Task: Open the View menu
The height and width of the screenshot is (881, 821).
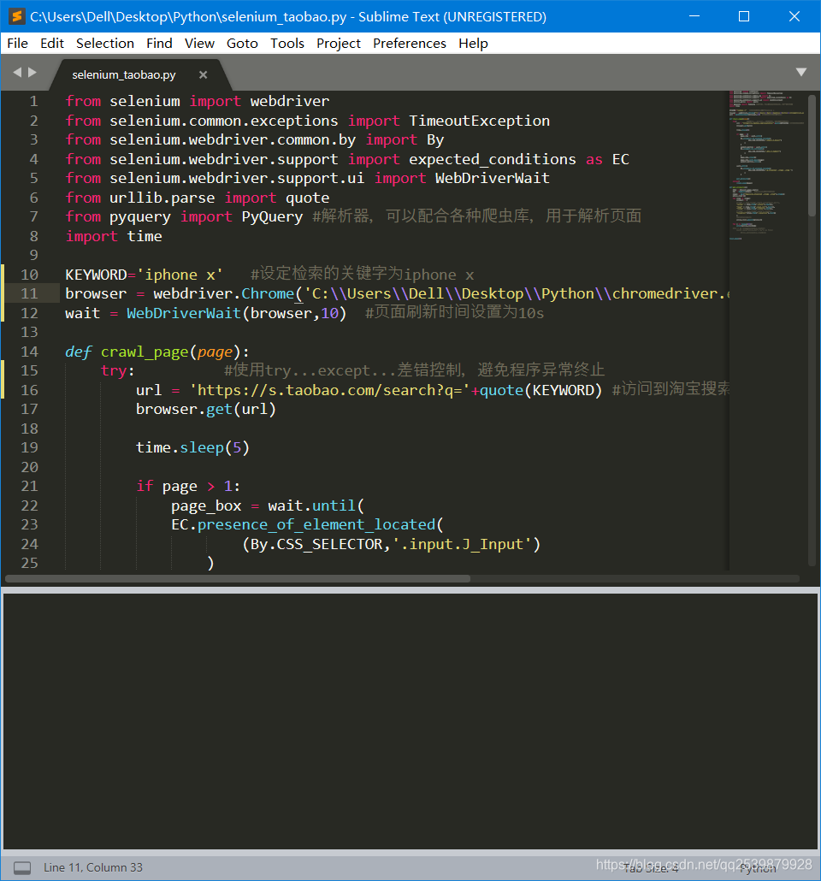Action: (x=199, y=44)
